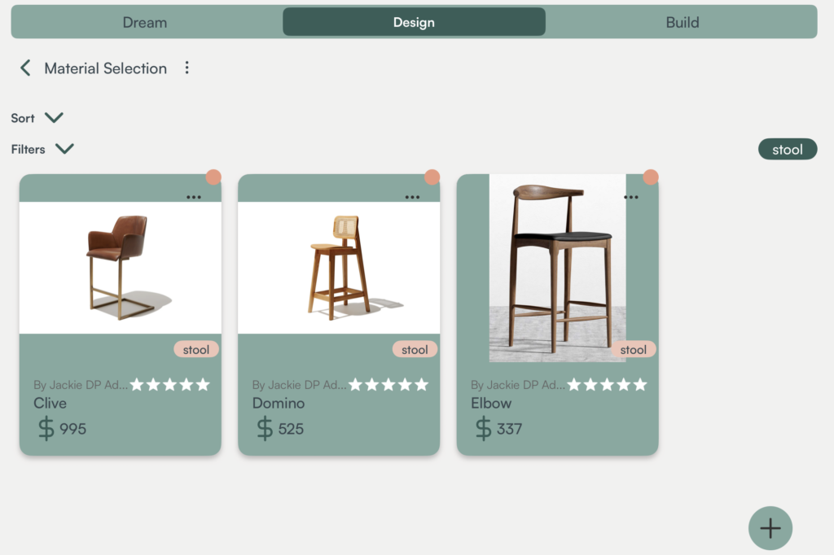This screenshot has height=555, width=834.
Task: Click the dark stool filter chip
Action: (787, 150)
